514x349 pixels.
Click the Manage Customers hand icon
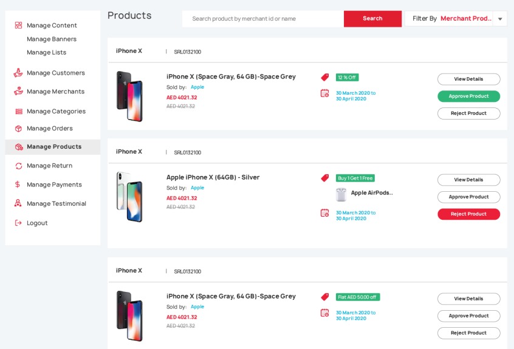coord(18,73)
